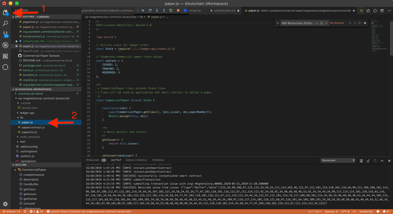Change the JavaScript language mode in status bar
393x214 pixels.
[366, 212]
